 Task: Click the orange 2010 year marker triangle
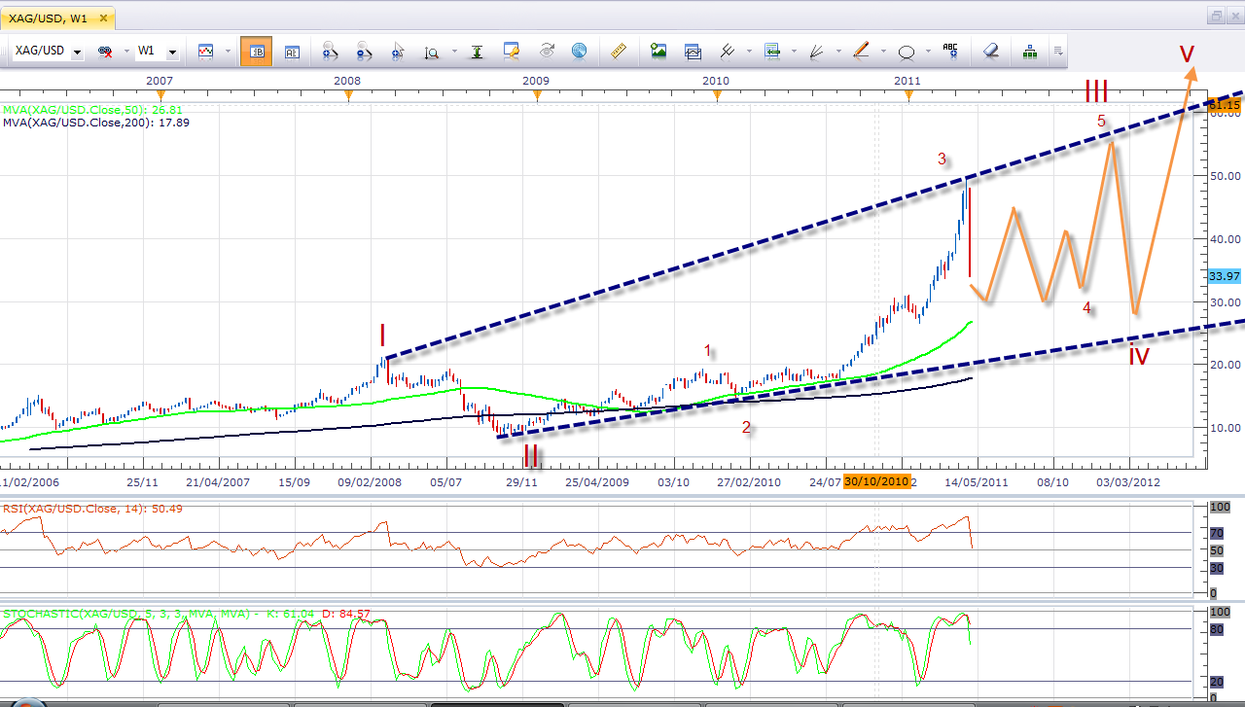tap(717, 95)
